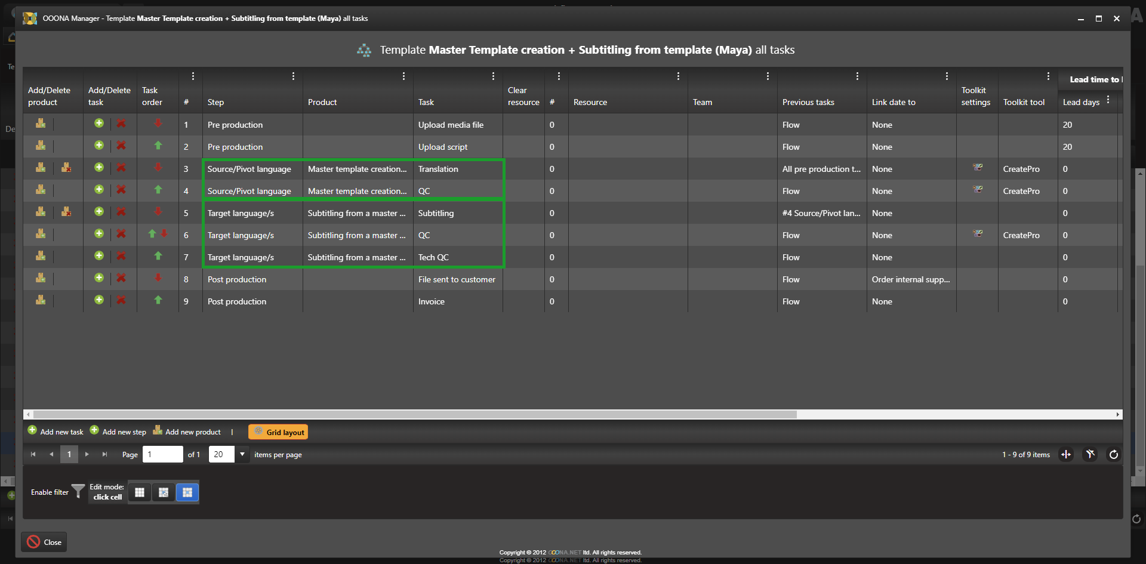This screenshot has height=564, width=1146.
Task: Auto-fit column widths icon in pager
Action: 1066,455
